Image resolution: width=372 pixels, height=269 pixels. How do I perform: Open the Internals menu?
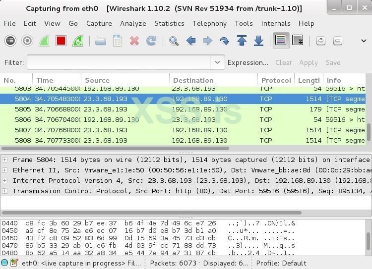tap(276, 23)
